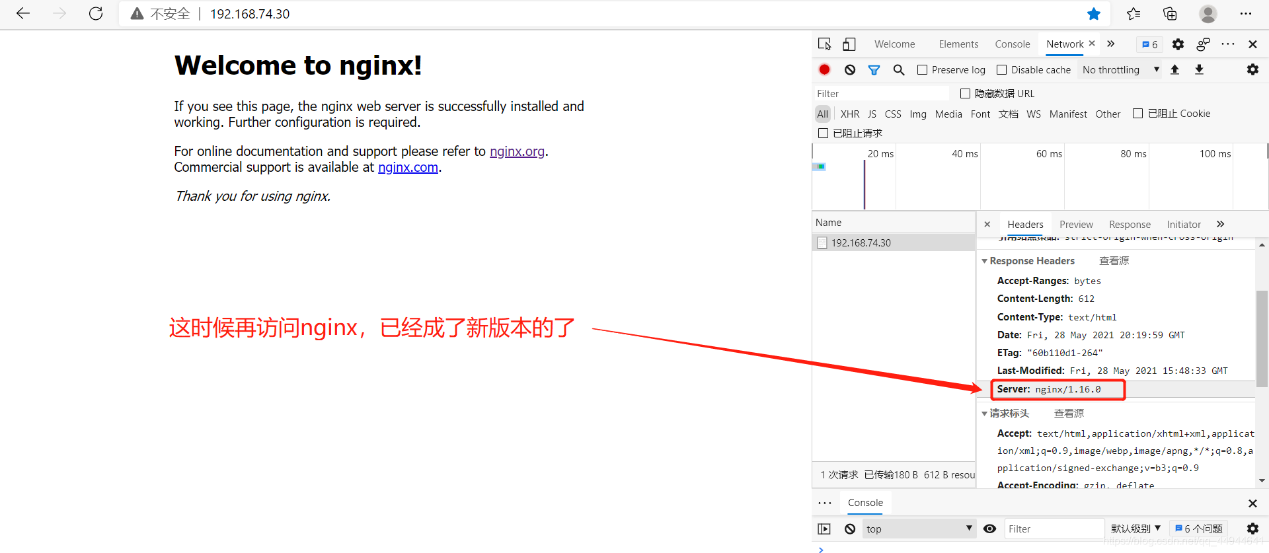This screenshot has height=553, width=1269.
Task: Open the 默认级别 log level dropdown
Action: coord(1135,529)
